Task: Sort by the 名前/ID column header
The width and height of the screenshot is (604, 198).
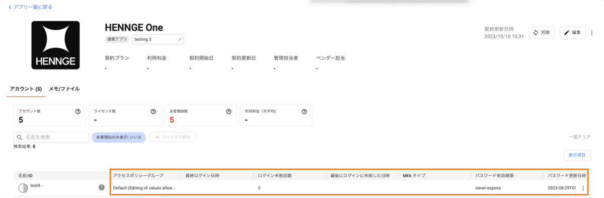Action: (25, 176)
